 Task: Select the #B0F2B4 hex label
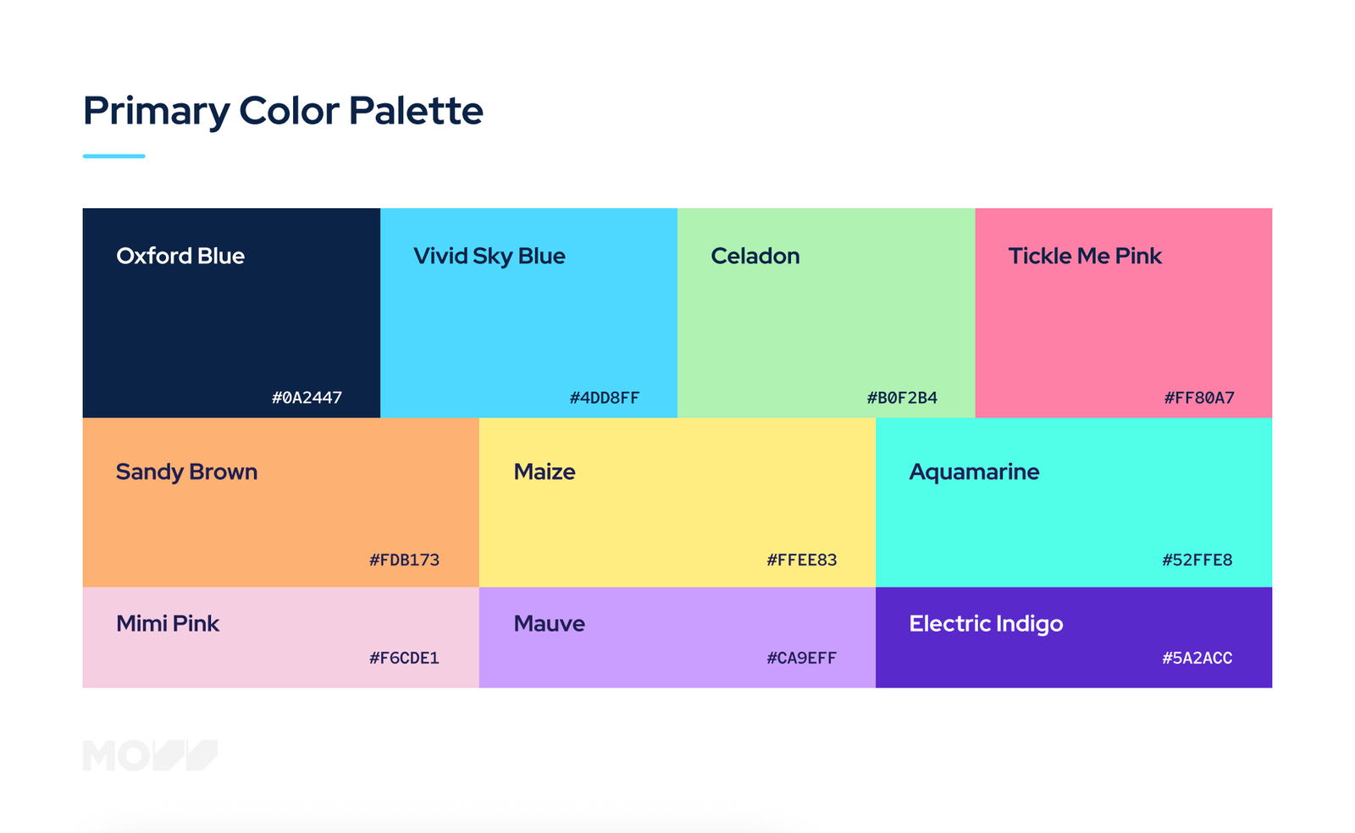point(902,398)
